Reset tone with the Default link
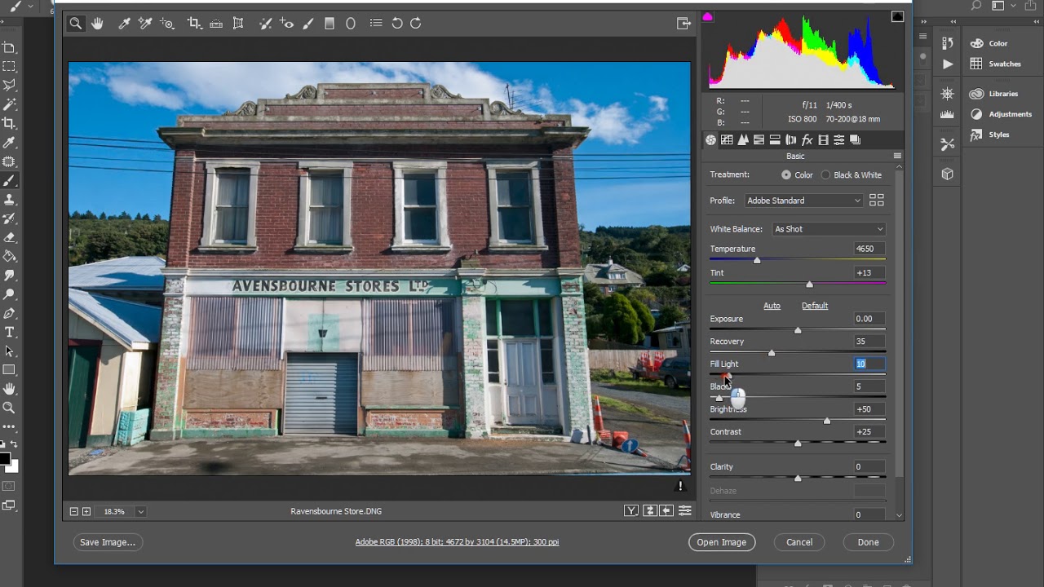 (x=815, y=306)
